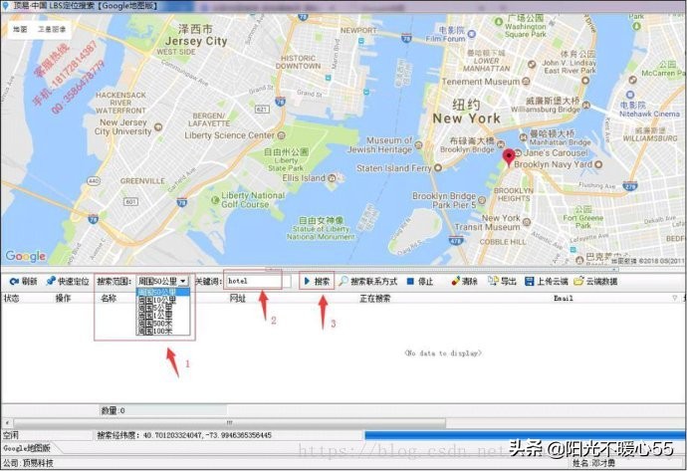Click the 快速定位 pin toolbar button
Viewport: 687px width, 471px height.
point(68,281)
